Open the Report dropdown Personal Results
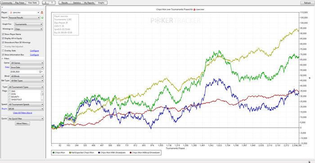The height and width of the screenshot is (163, 315). click(x=24, y=17)
